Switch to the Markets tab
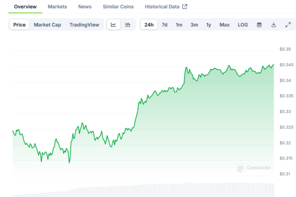Image resolution: width=296 pixels, height=197 pixels. point(57,7)
